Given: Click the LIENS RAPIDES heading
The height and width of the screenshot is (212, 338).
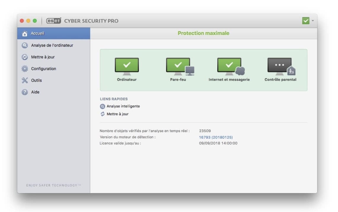Looking at the screenshot, I should pyautogui.click(x=114, y=99).
